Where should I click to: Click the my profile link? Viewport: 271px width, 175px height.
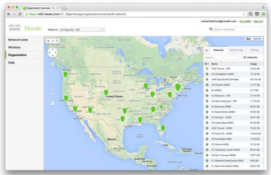click(x=245, y=21)
